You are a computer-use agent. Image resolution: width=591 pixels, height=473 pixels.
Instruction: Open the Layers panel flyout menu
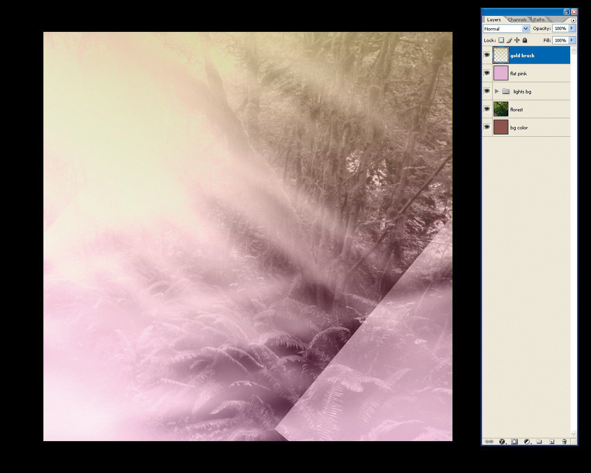point(573,20)
